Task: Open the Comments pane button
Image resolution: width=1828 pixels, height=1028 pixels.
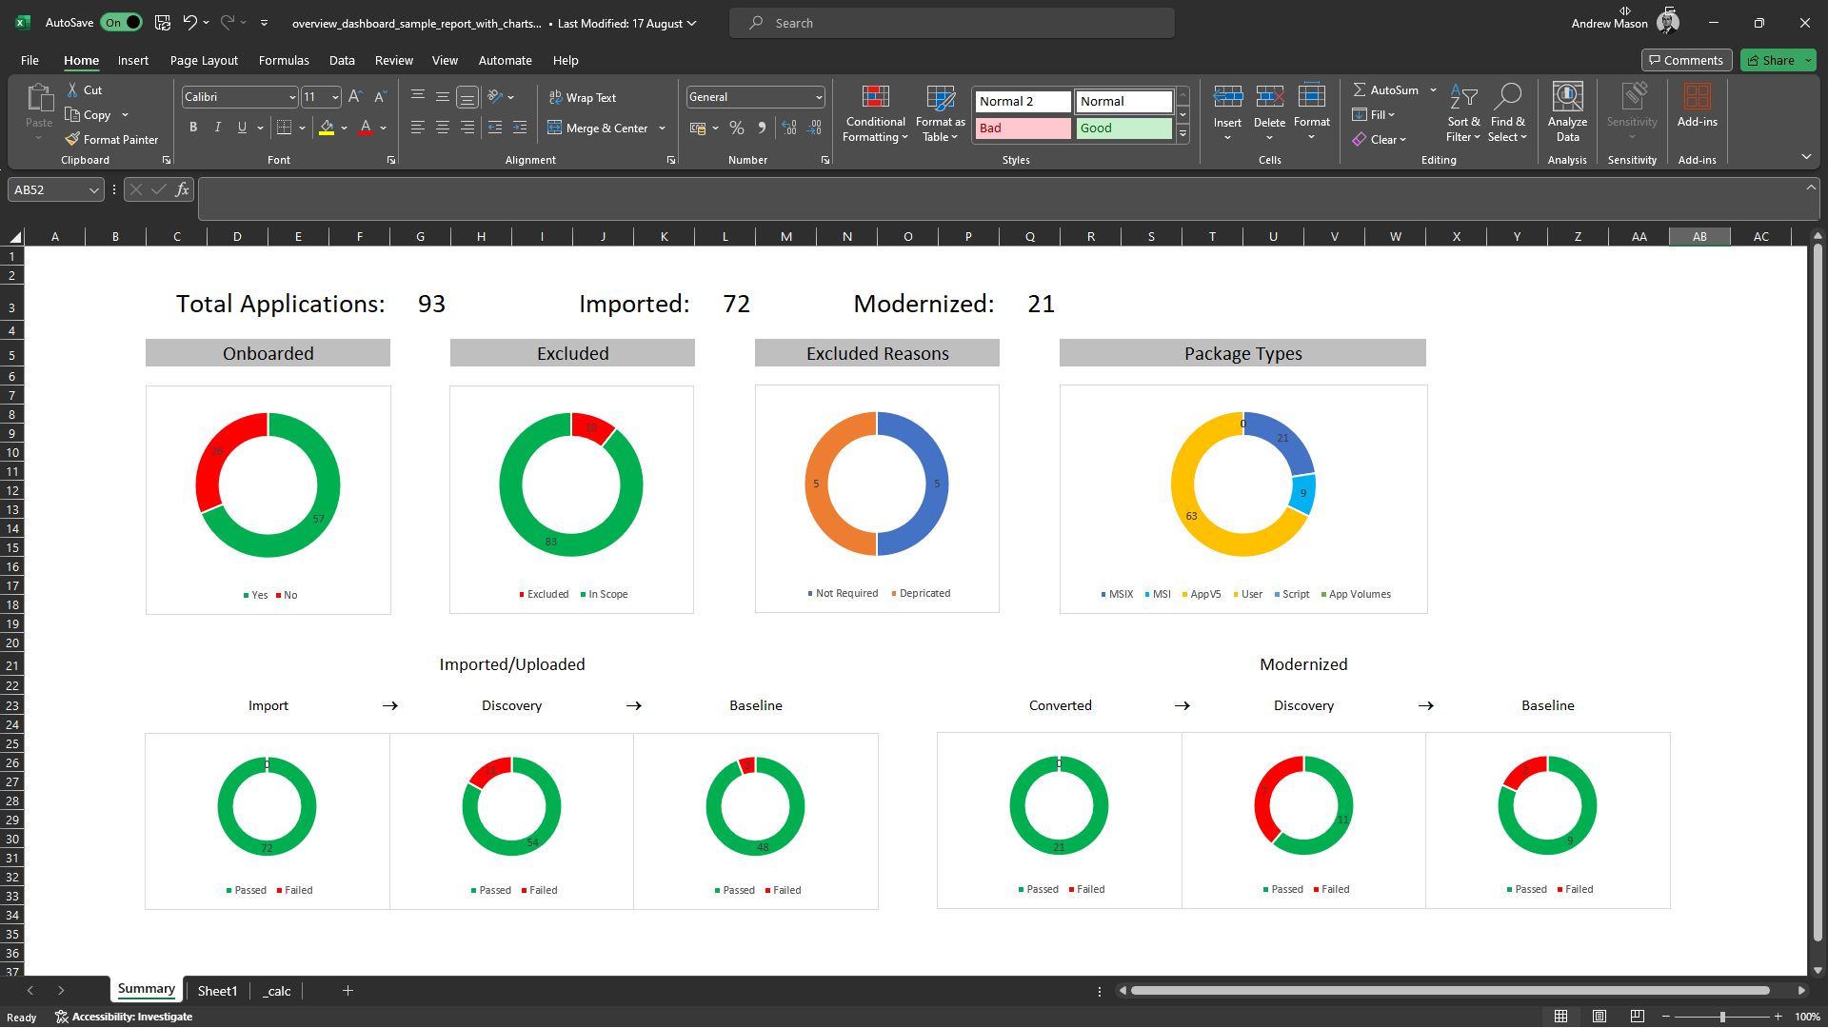Action: [x=1685, y=60]
